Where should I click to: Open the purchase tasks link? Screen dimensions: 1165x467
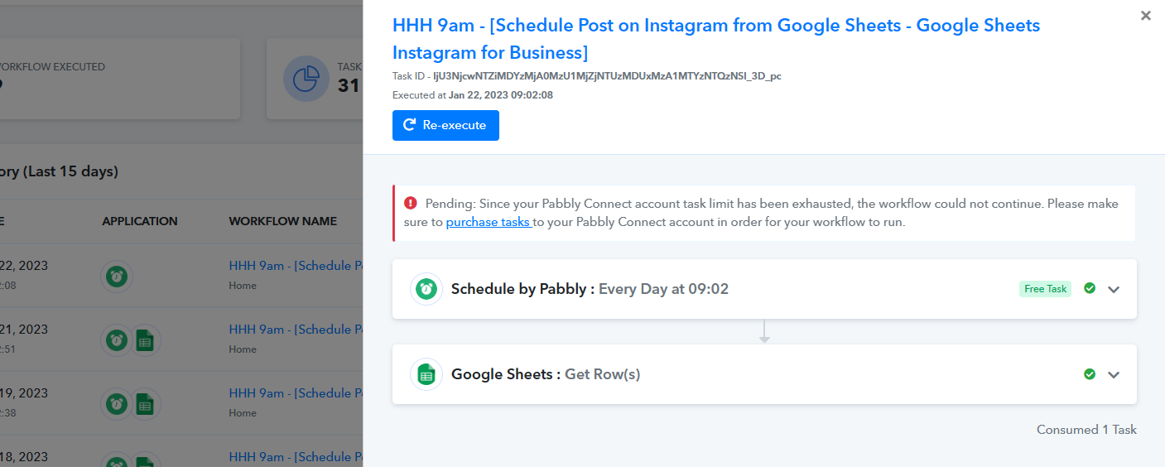(489, 222)
